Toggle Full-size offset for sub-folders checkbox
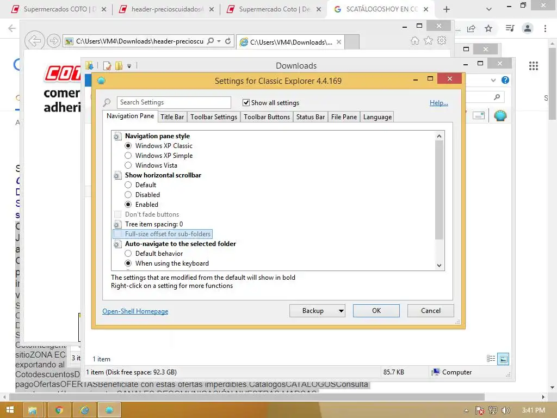 (x=117, y=234)
